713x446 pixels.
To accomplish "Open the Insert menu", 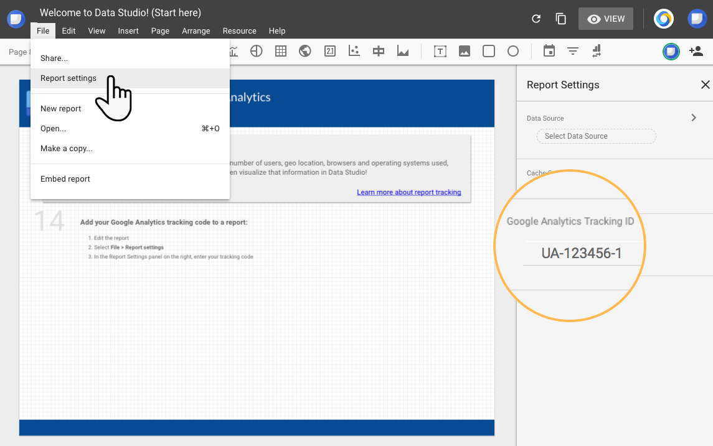I will click(128, 31).
